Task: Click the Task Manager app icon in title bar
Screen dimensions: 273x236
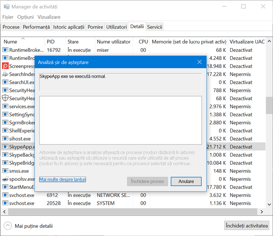Action: pos(7,7)
